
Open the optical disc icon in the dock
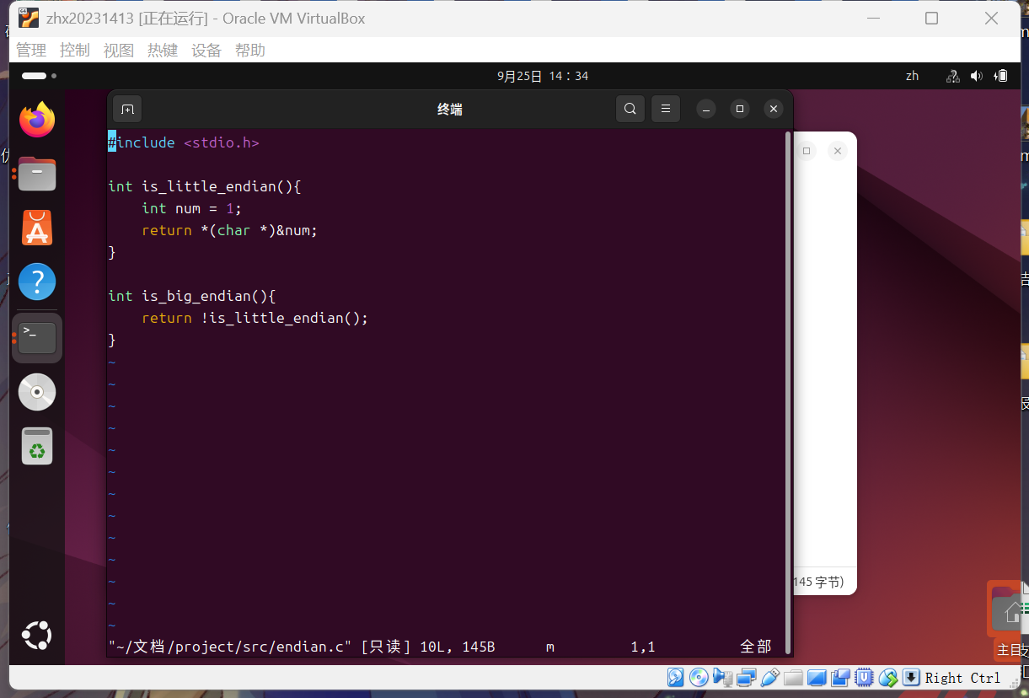click(37, 392)
